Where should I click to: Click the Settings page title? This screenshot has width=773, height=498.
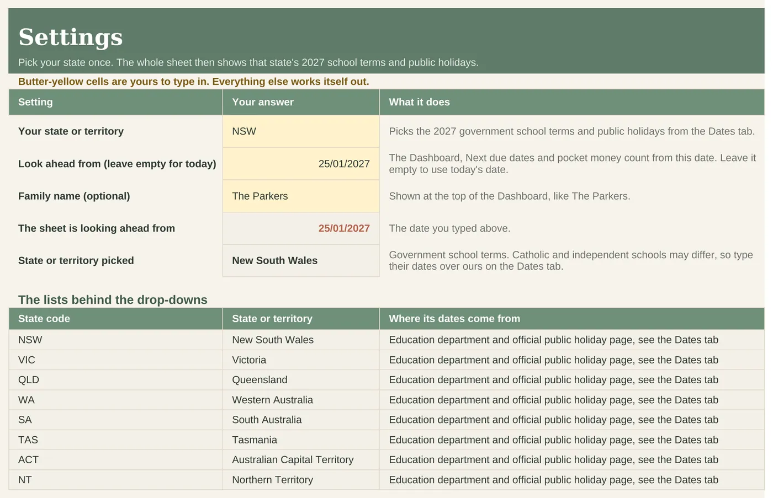click(x=71, y=38)
